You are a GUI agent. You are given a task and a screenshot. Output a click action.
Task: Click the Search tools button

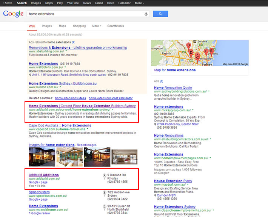pos(115,26)
